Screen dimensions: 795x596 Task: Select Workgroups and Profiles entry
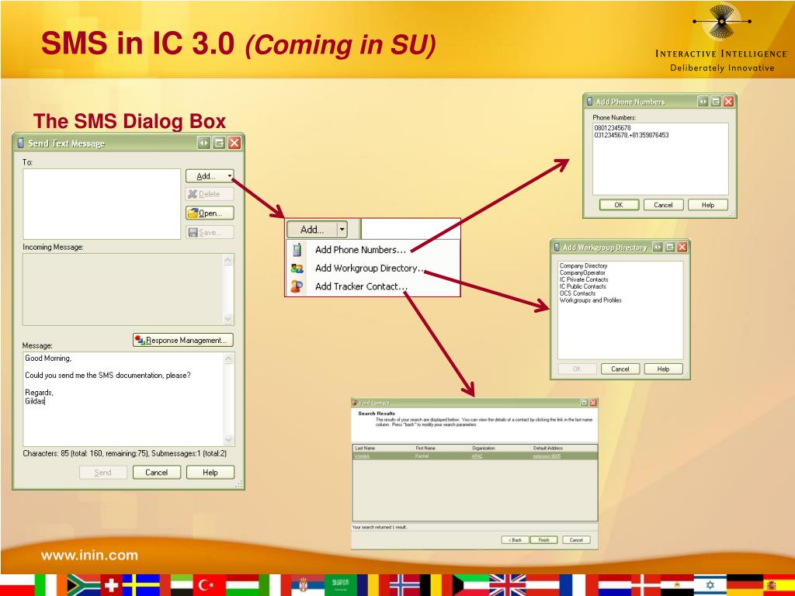coord(590,300)
